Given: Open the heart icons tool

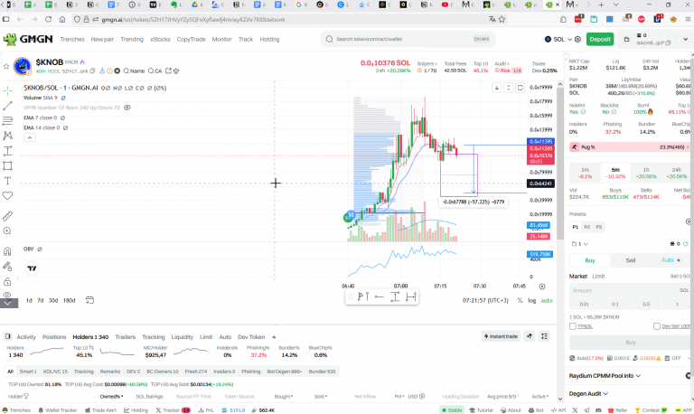Looking at the screenshot, I should click(x=7, y=196).
